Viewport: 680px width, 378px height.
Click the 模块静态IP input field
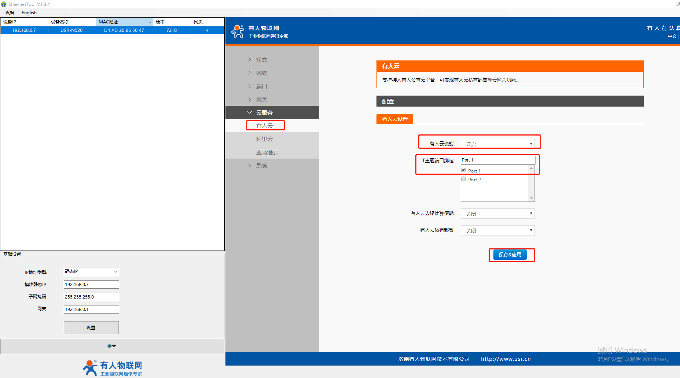91,284
